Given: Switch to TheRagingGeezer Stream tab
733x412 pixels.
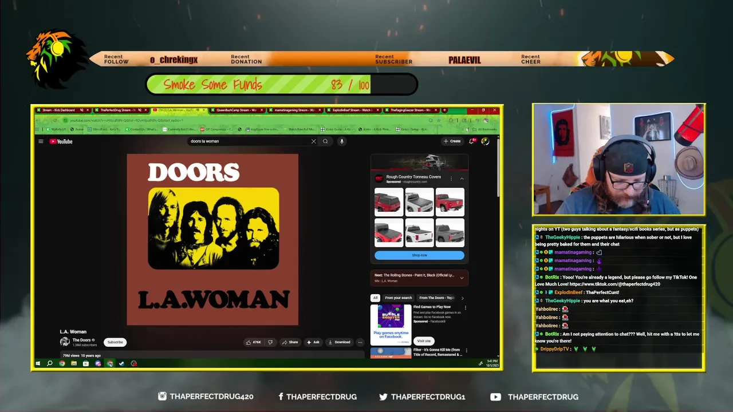Looking at the screenshot, I should (x=411, y=110).
